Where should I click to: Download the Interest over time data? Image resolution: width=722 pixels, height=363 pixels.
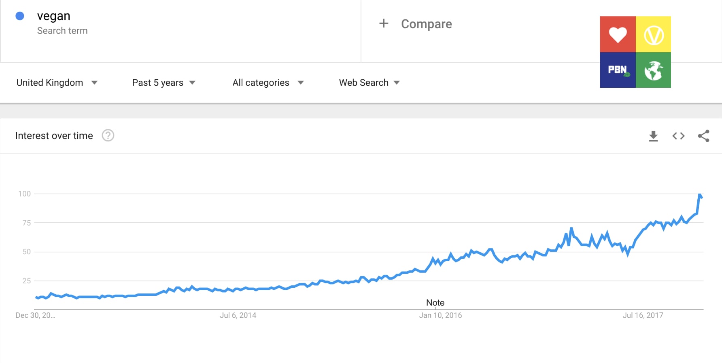pos(653,136)
